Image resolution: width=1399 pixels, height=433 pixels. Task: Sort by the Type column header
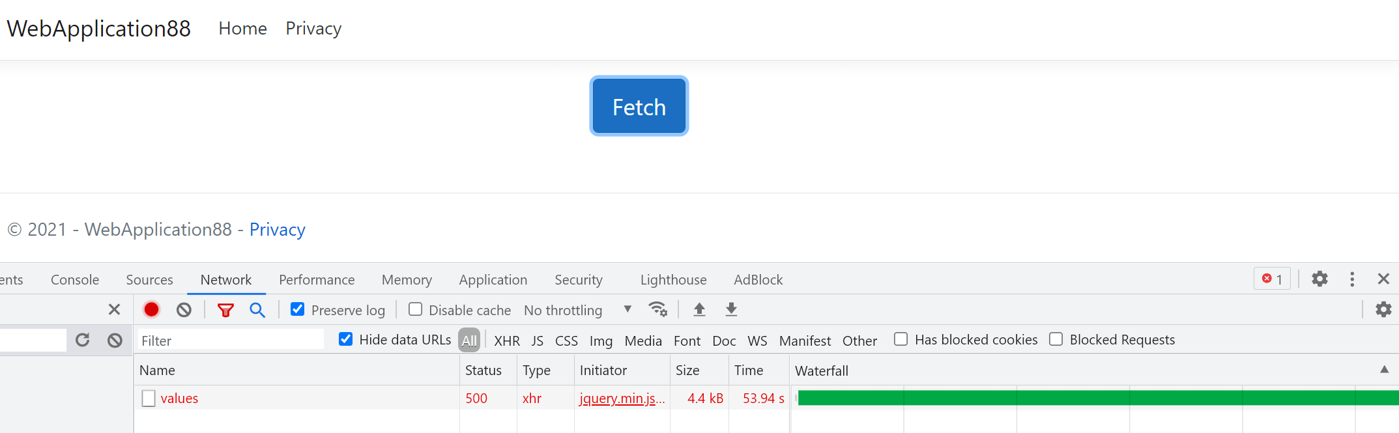(x=545, y=370)
